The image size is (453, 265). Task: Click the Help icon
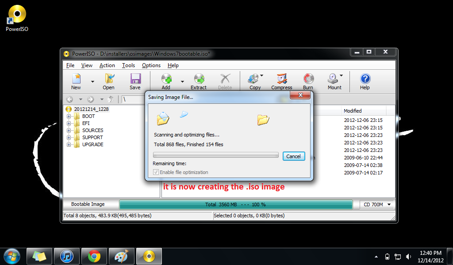pyautogui.click(x=365, y=81)
